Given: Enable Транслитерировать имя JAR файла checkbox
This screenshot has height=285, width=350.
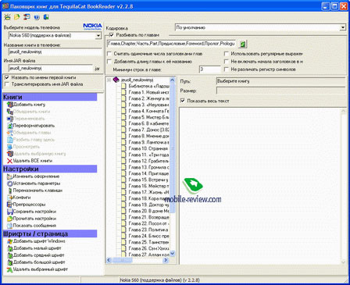Looking at the screenshot, I should (x=7, y=84).
